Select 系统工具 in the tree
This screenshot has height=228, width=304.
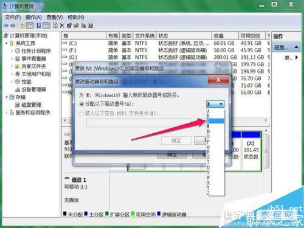[x=25, y=43]
